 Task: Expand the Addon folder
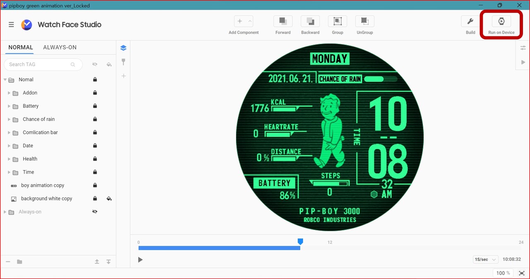[x=9, y=93]
